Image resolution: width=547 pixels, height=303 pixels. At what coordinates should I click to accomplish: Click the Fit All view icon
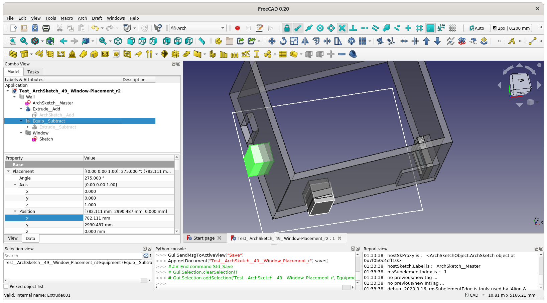[13, 41]
